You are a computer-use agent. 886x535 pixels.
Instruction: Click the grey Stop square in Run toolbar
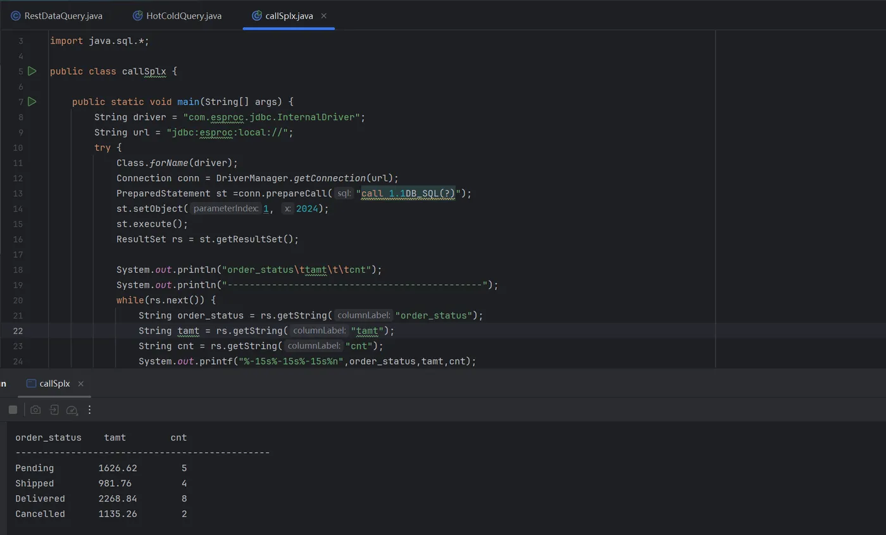pyautogui.click(x=13, y=410)
